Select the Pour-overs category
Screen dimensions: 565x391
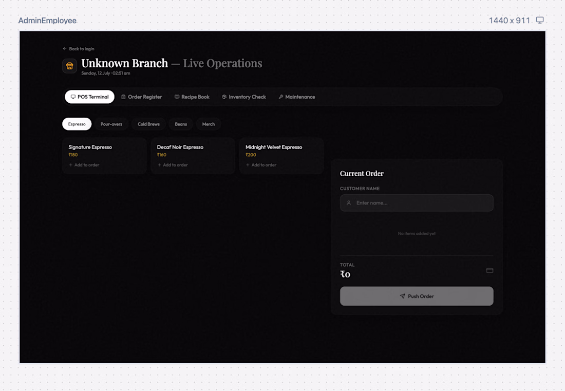pyautogui.click(x=111, y=124)
